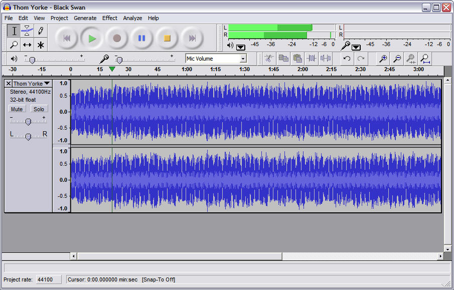Click the horizontal scrollbar thumb
The width and height of the screenshot is (454, 290).
point(180,256)
